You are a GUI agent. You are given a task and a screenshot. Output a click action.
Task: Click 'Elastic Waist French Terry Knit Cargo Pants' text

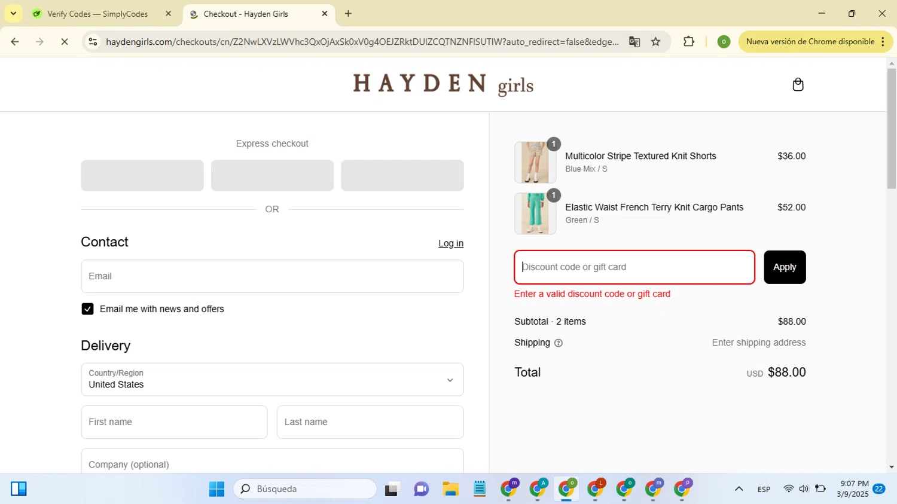(654, 207)
